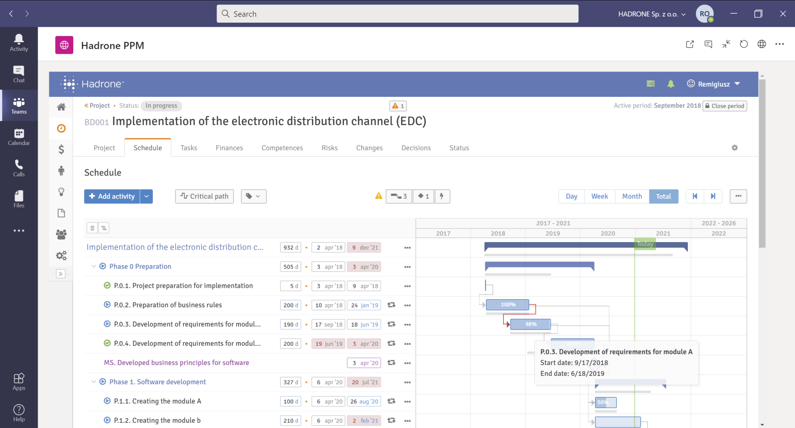Open the users group sidebar icon

point(61,234)
